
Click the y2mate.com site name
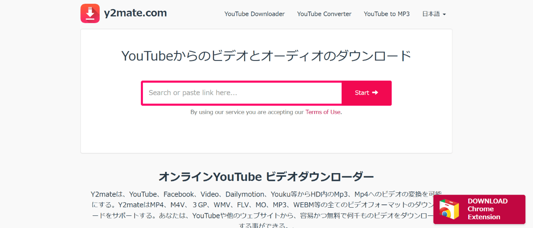(x=135, y=13)
